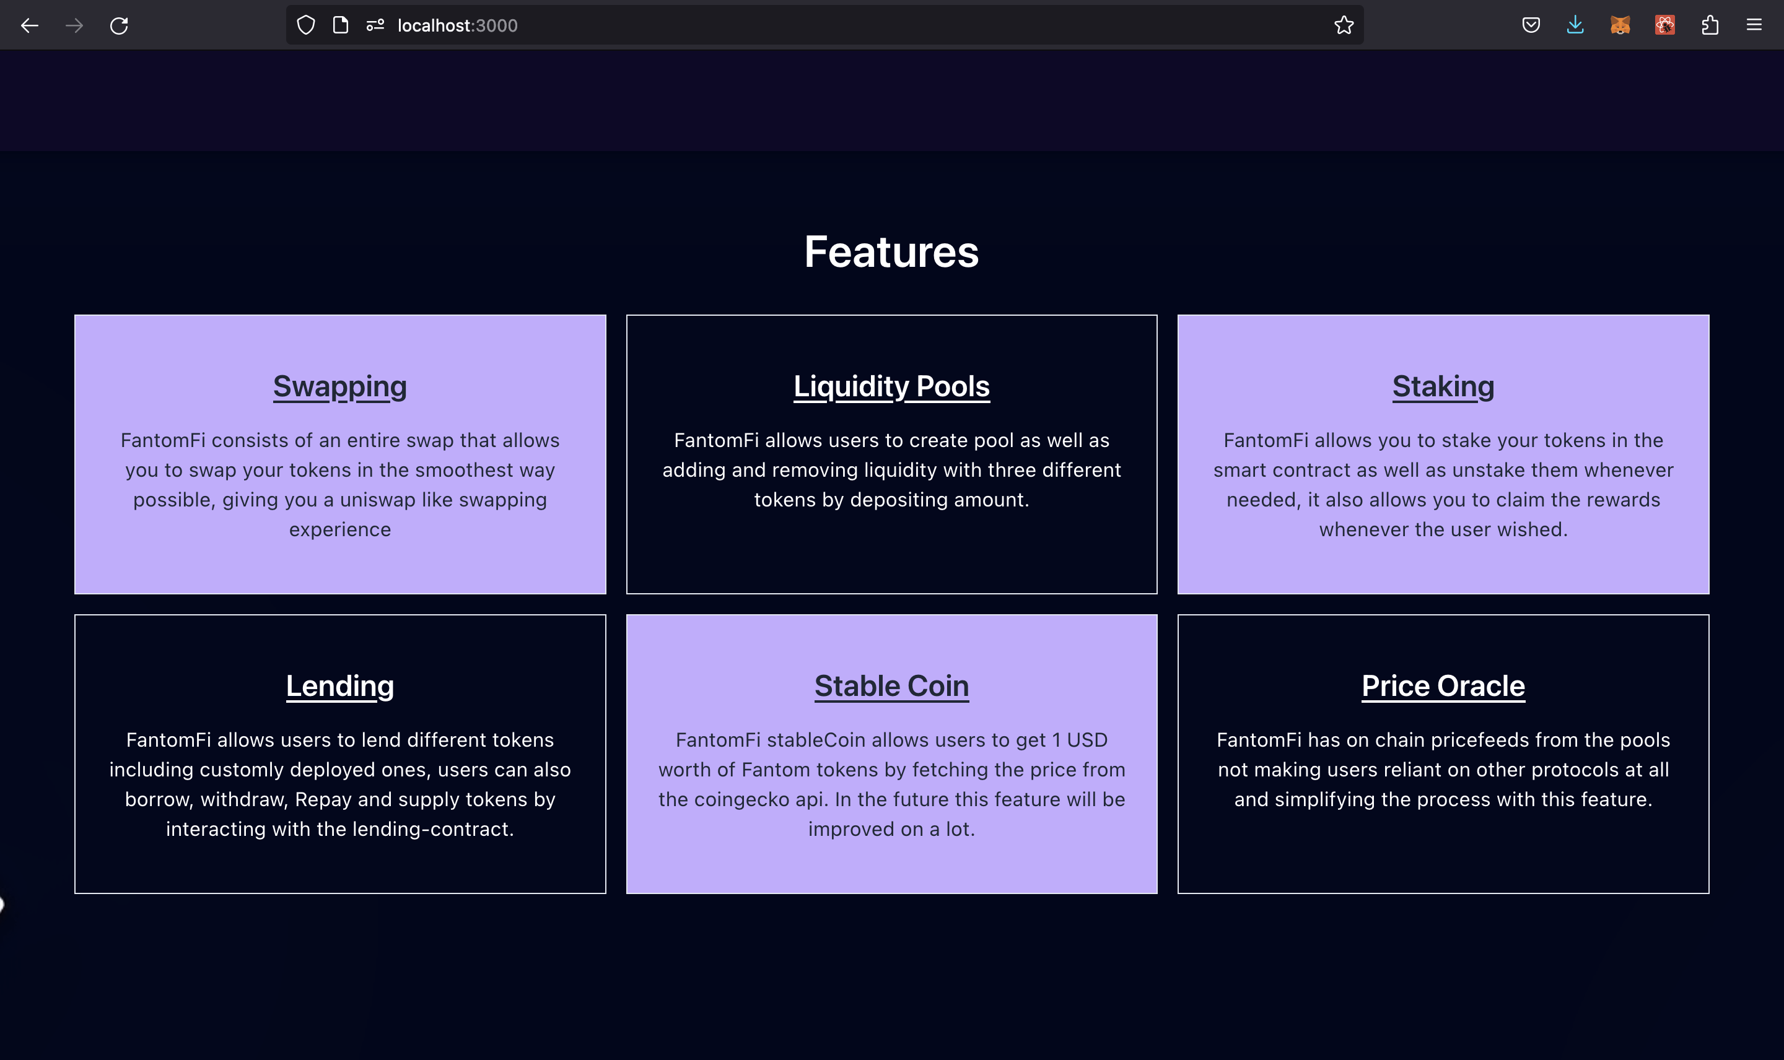This screenshot has width=1784, height=1060.
Task: Click the localhost:3000 address field
Action: coord(786,26)
